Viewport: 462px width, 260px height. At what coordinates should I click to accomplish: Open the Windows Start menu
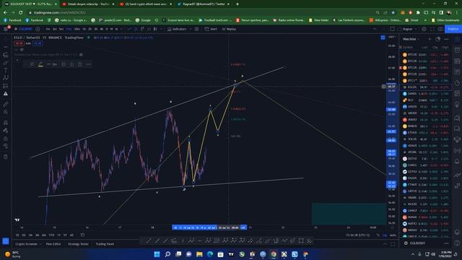tap(157, 254)
